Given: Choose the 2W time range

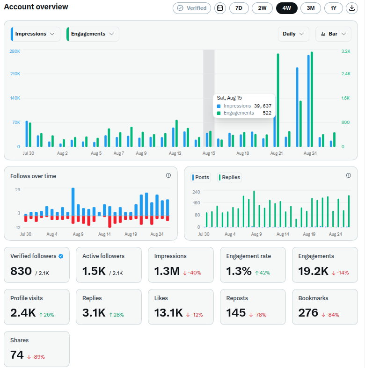Looking at the screenshot, I should point(262,8).
